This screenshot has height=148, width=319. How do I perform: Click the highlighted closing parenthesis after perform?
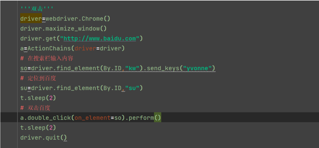[159, 118]
